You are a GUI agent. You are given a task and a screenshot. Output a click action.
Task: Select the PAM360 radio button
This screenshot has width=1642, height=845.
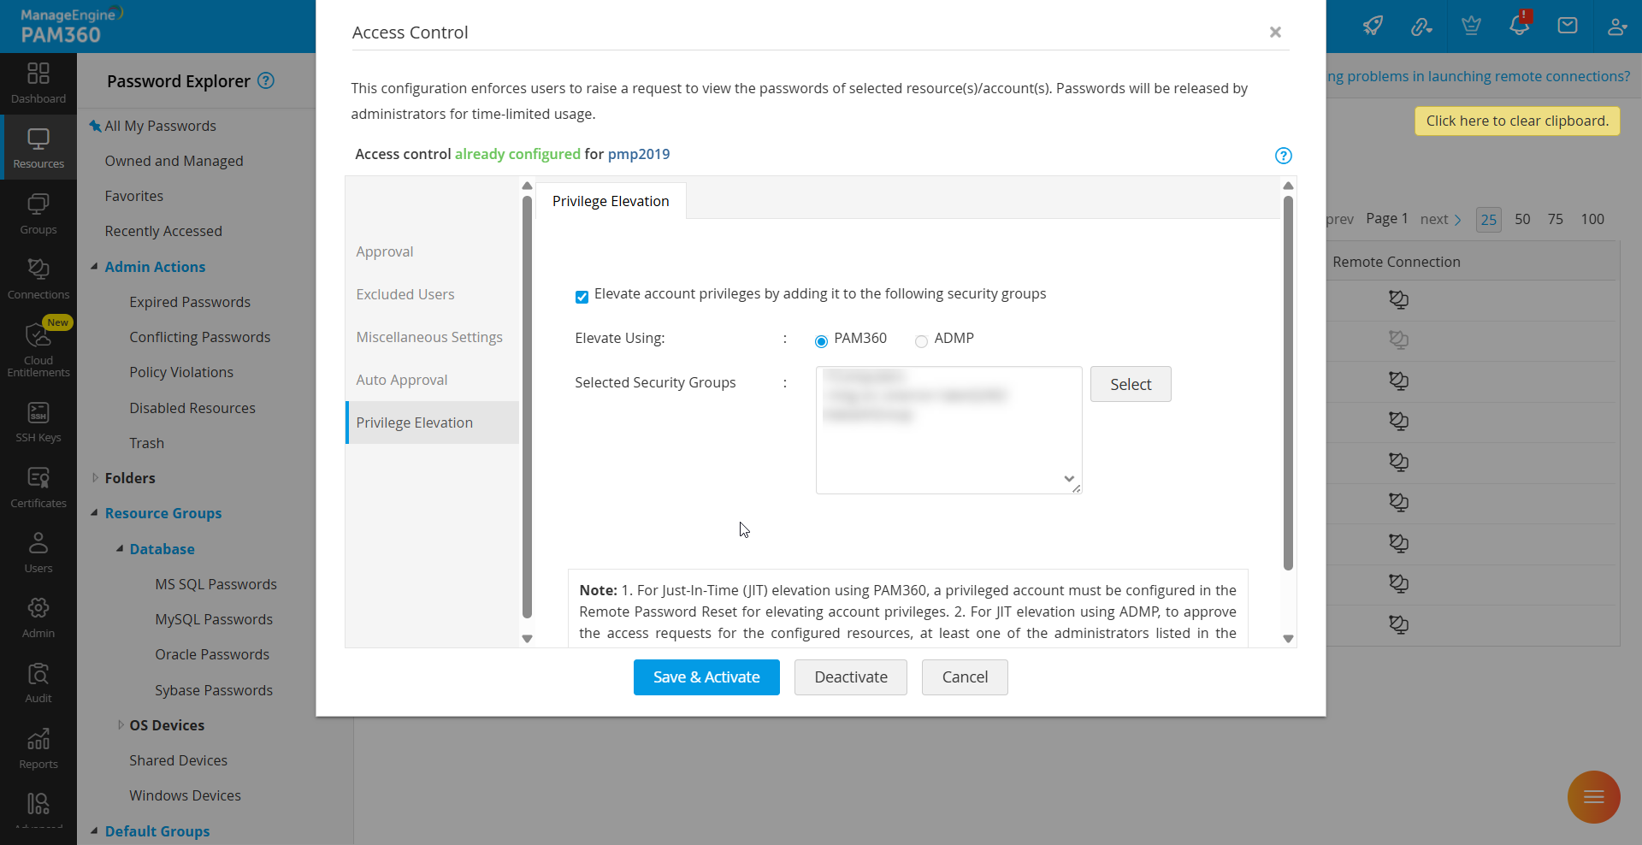pos(821,341)
